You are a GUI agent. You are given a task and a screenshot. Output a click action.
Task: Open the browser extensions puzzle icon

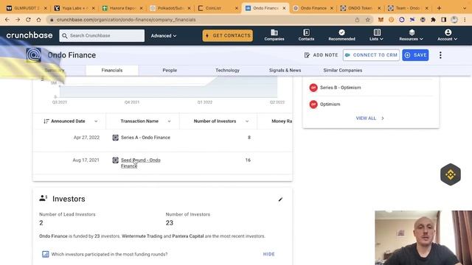(433, 20)
